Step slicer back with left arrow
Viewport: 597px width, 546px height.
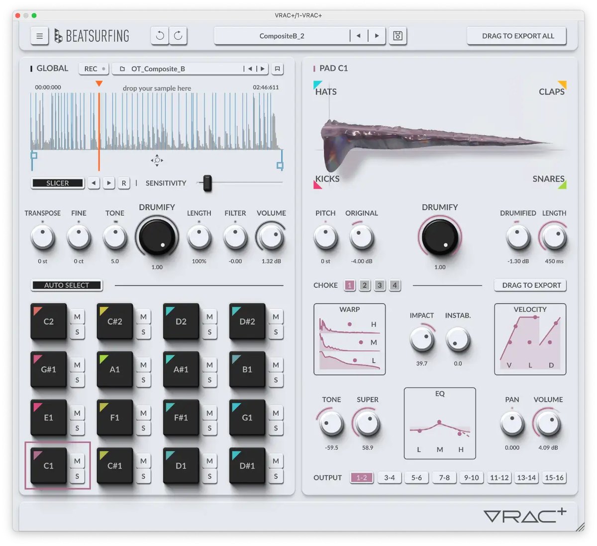(94, 183)
